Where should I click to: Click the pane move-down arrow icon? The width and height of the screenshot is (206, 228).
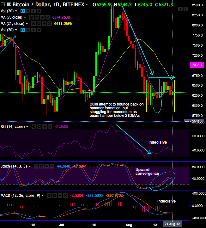[x=180, y=9]
